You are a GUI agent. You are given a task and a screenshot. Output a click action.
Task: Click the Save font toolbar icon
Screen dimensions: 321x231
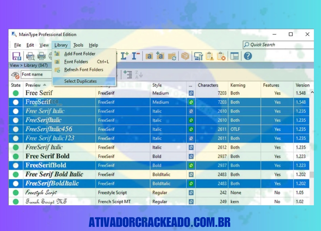[x=17, y=56]
